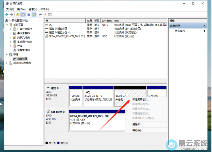Expand the 任务计划程序 node

11,29
